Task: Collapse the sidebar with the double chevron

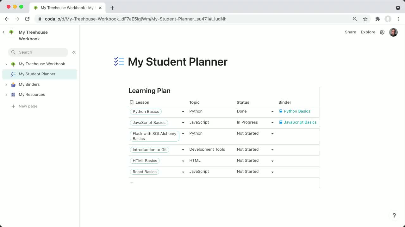Action: (x=74, y=52)
